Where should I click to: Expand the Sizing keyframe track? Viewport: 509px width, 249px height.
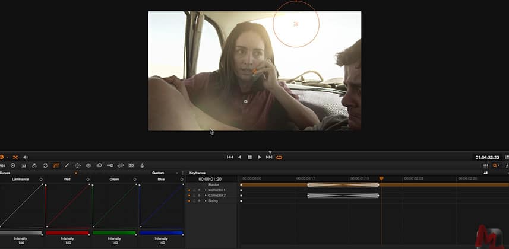[x=206, y=201]
